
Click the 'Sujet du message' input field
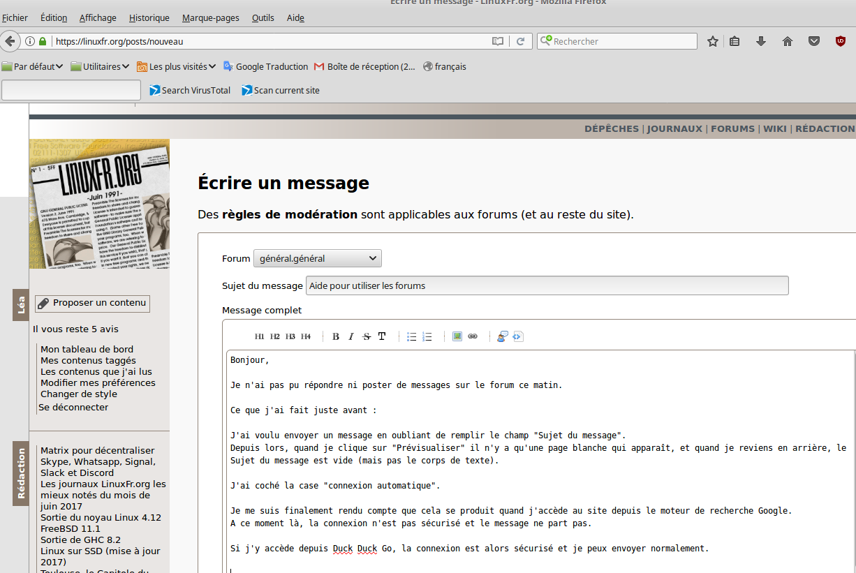(547, 285)
